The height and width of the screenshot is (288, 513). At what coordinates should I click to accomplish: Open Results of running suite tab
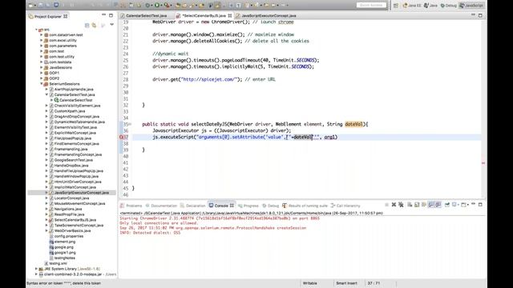coord(305,206)
